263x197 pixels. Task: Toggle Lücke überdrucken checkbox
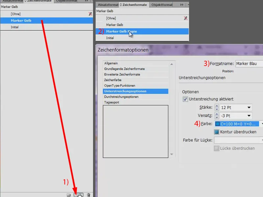[217, 148]
